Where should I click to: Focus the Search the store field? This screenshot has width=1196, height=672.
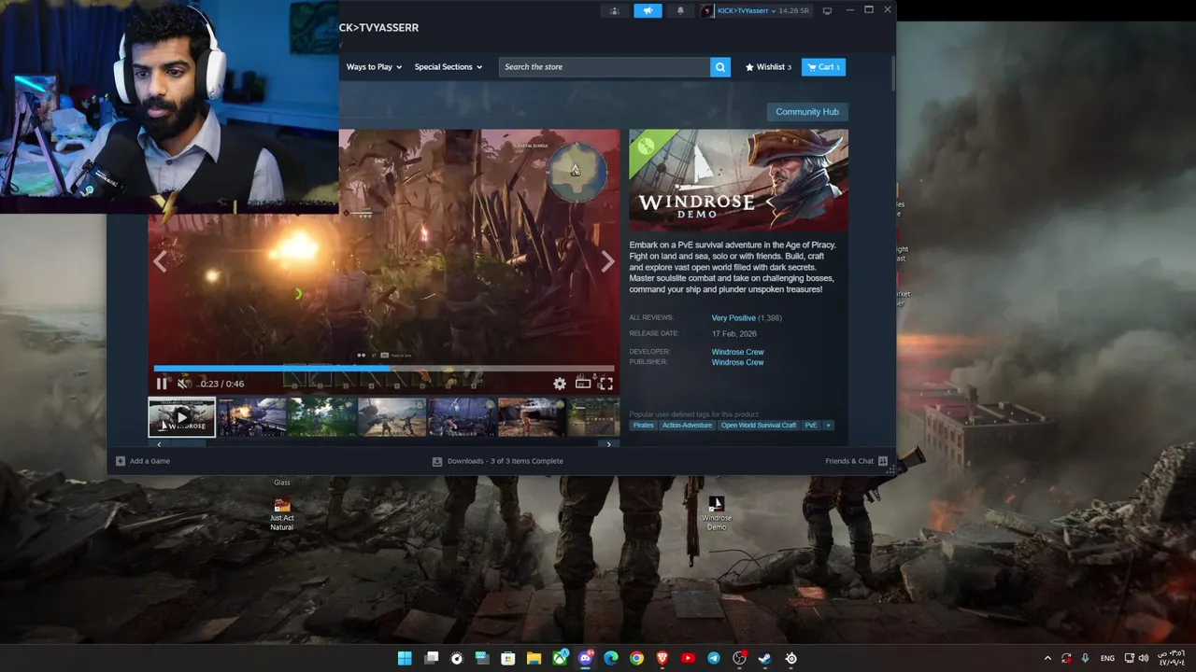(605, 67)
